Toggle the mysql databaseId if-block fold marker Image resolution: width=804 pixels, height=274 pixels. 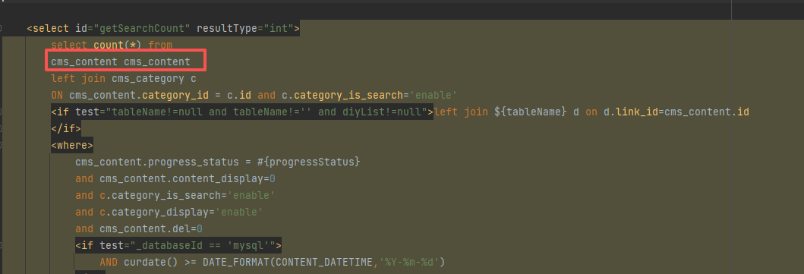[1, 246]
